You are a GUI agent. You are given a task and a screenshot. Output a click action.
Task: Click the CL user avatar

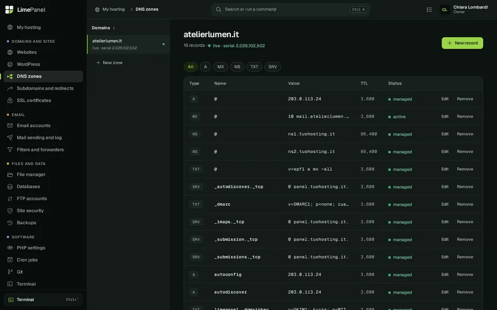(x=445, y=10)
